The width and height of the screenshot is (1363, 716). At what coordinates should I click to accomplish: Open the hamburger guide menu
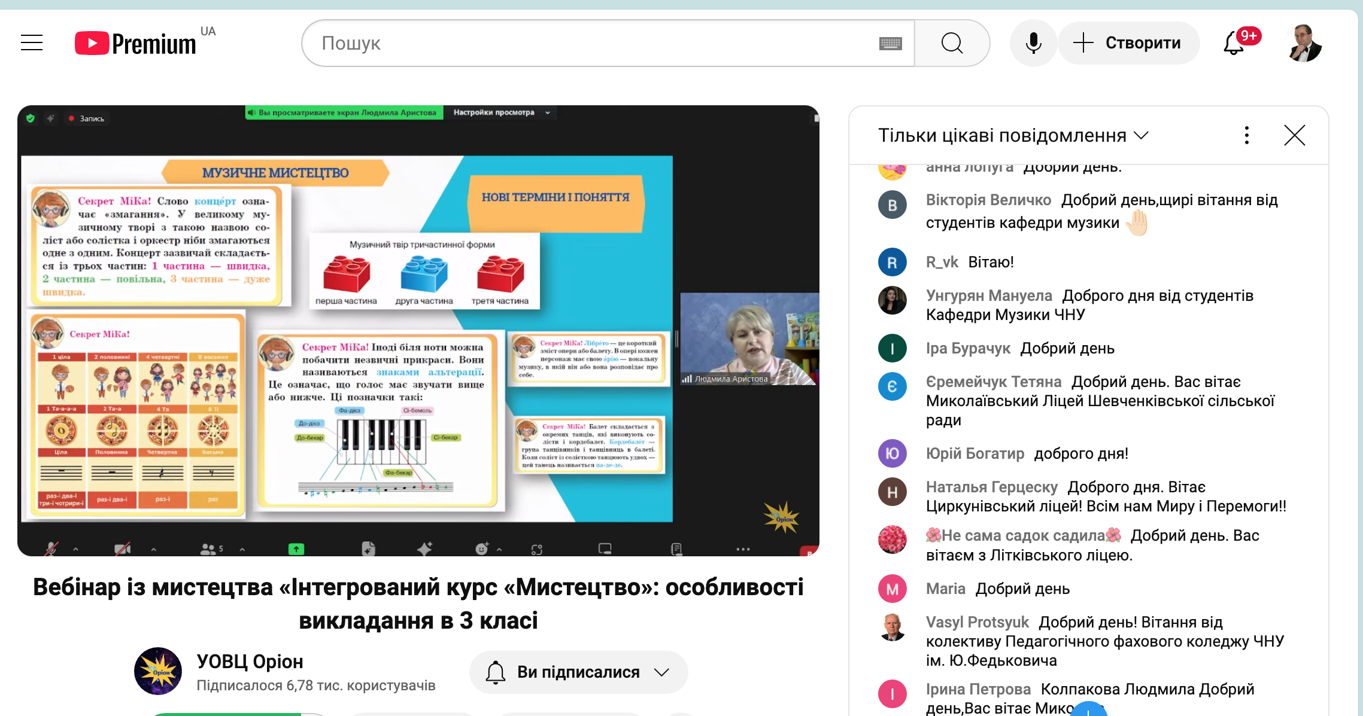click(32, 43)
